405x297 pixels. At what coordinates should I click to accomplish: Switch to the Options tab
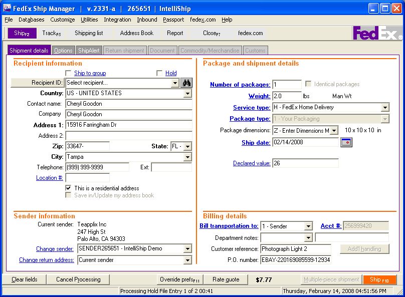click(x=63, y=50)
